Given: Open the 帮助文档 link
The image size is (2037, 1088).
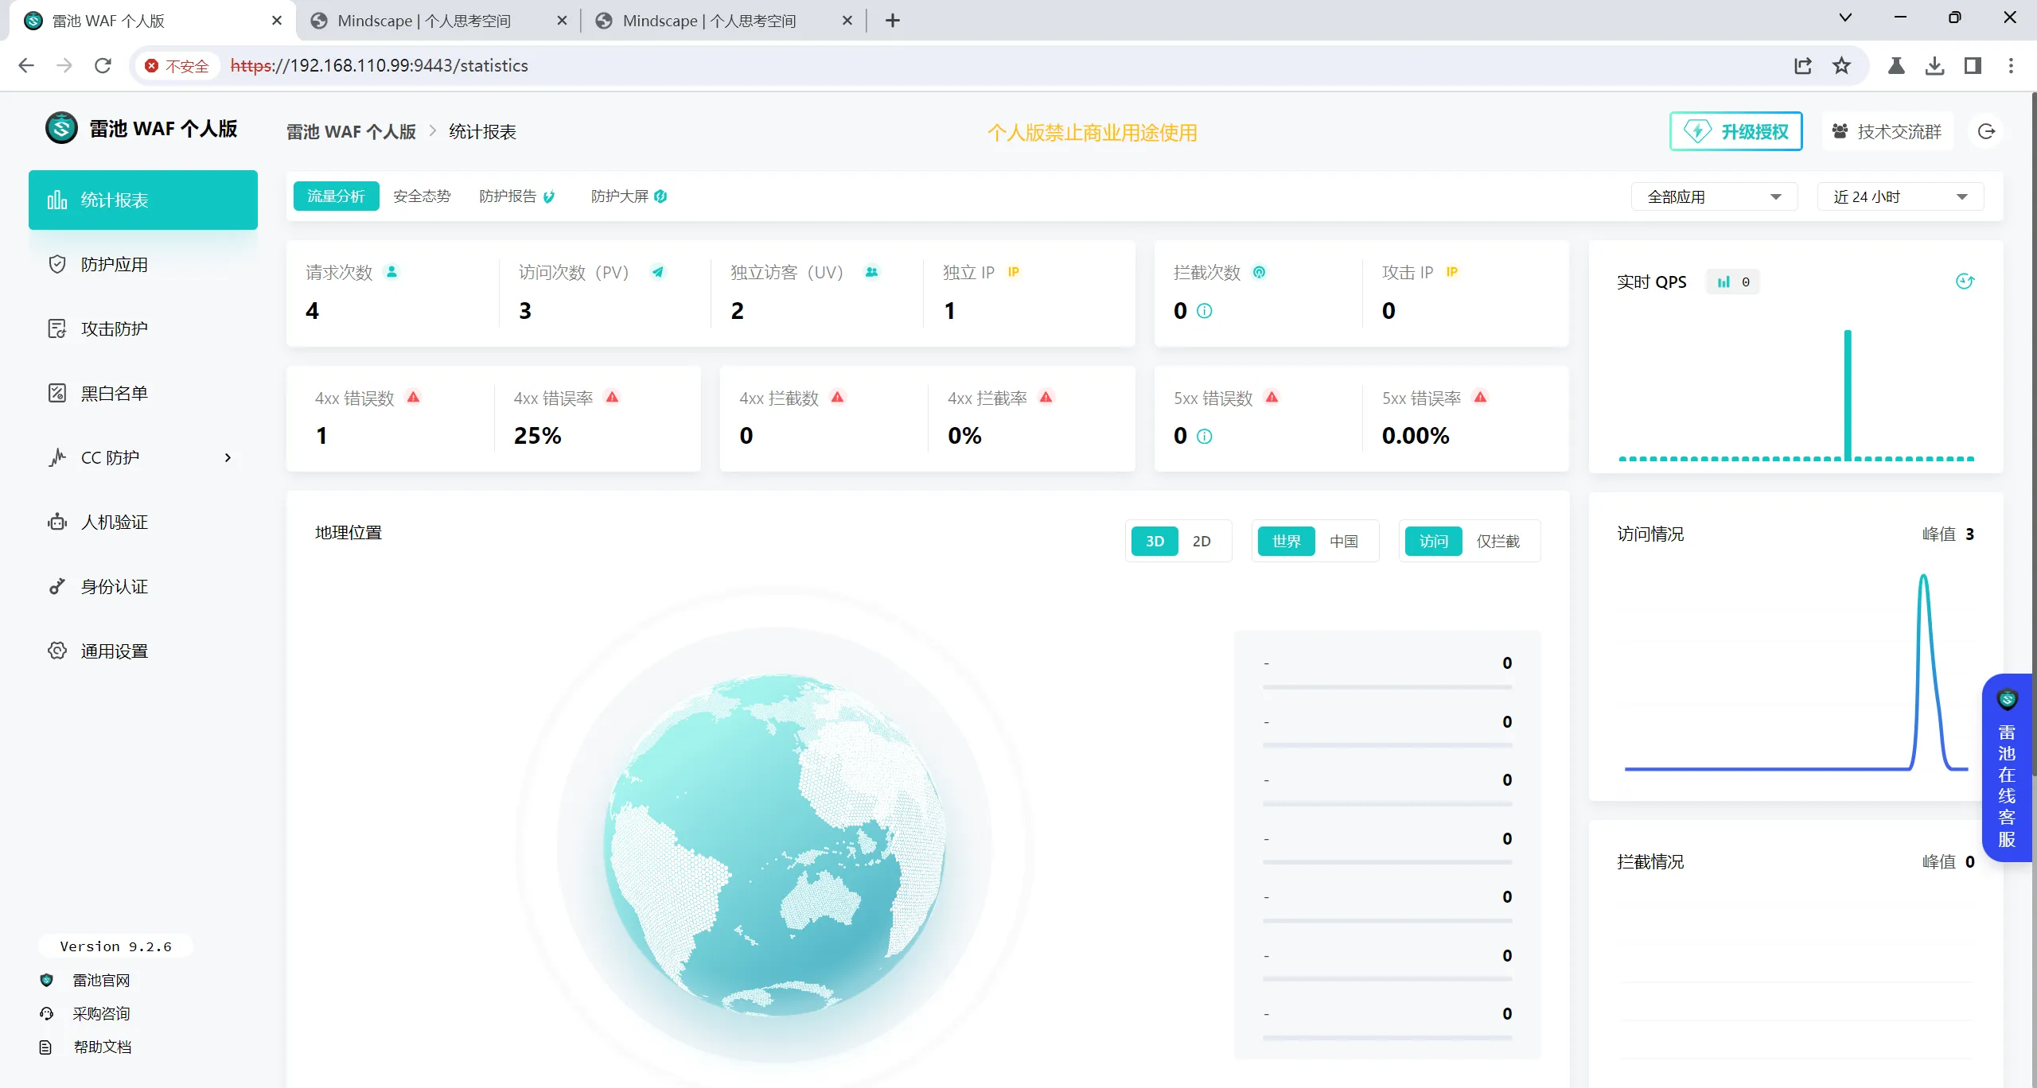Looking at the screenshot, I should pyautogui.click(x=102, y=1047).
